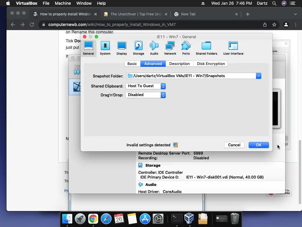This screenshot has width=302, height=227.
Task: Switch to The Unarchiver browser tab
Action: (x=136, y=14)
